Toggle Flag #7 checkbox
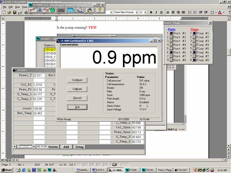Viewport: 231px width, 173px height. [194, 56]
